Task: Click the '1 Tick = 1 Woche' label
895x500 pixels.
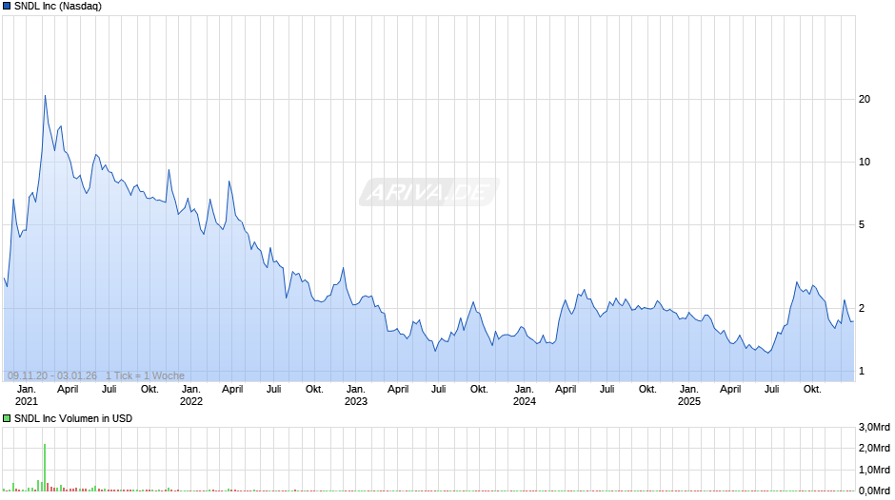Action: (145, 375)
